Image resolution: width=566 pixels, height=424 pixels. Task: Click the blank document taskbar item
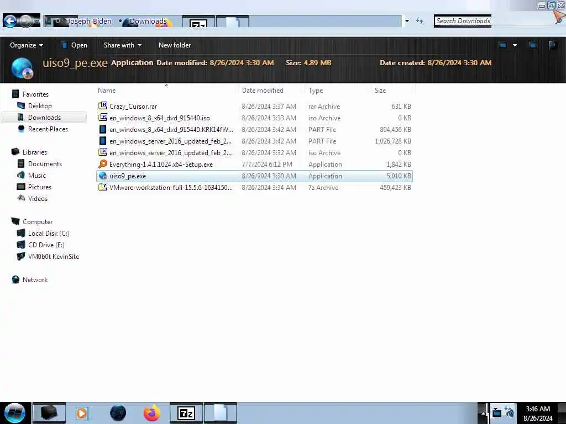[x=220, y=413]
